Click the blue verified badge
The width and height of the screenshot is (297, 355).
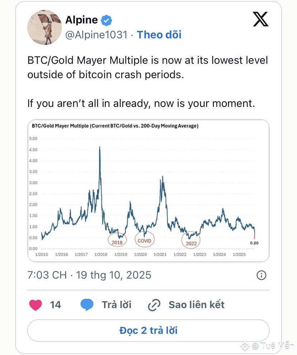tap(106, 20)
